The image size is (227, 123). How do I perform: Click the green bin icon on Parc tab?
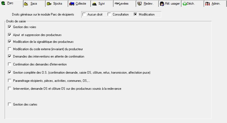[3, 4]
